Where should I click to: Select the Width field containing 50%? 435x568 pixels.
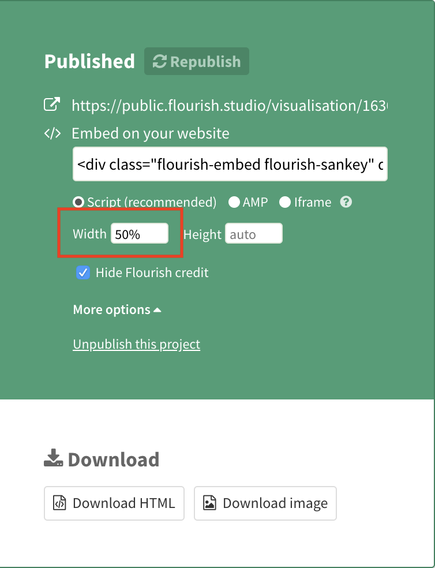pyautogui.click(x=140, y=233)
